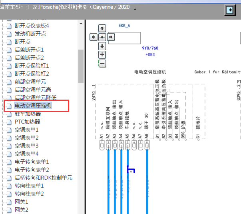This screenshot has width=241, height=214.
Task: Click connector pin A2 terminal
Action: coord(108,145)
